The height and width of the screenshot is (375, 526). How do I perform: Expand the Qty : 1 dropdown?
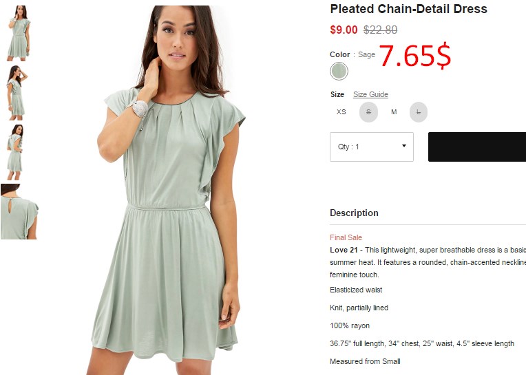[x=372, y=147]
